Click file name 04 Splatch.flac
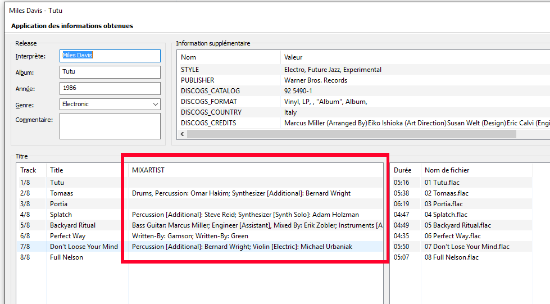The width and height of the screenshot is (550, 304). pos(446,215)
